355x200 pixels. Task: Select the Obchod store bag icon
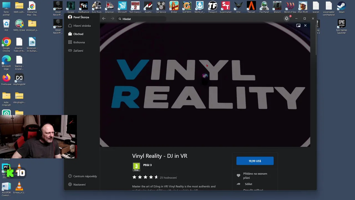pyautogui.click(x=70, y=34)
